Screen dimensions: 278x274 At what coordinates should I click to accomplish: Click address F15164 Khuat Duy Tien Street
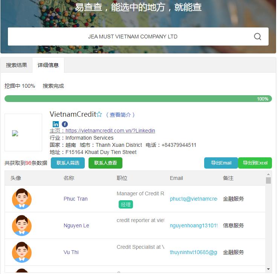101,152
